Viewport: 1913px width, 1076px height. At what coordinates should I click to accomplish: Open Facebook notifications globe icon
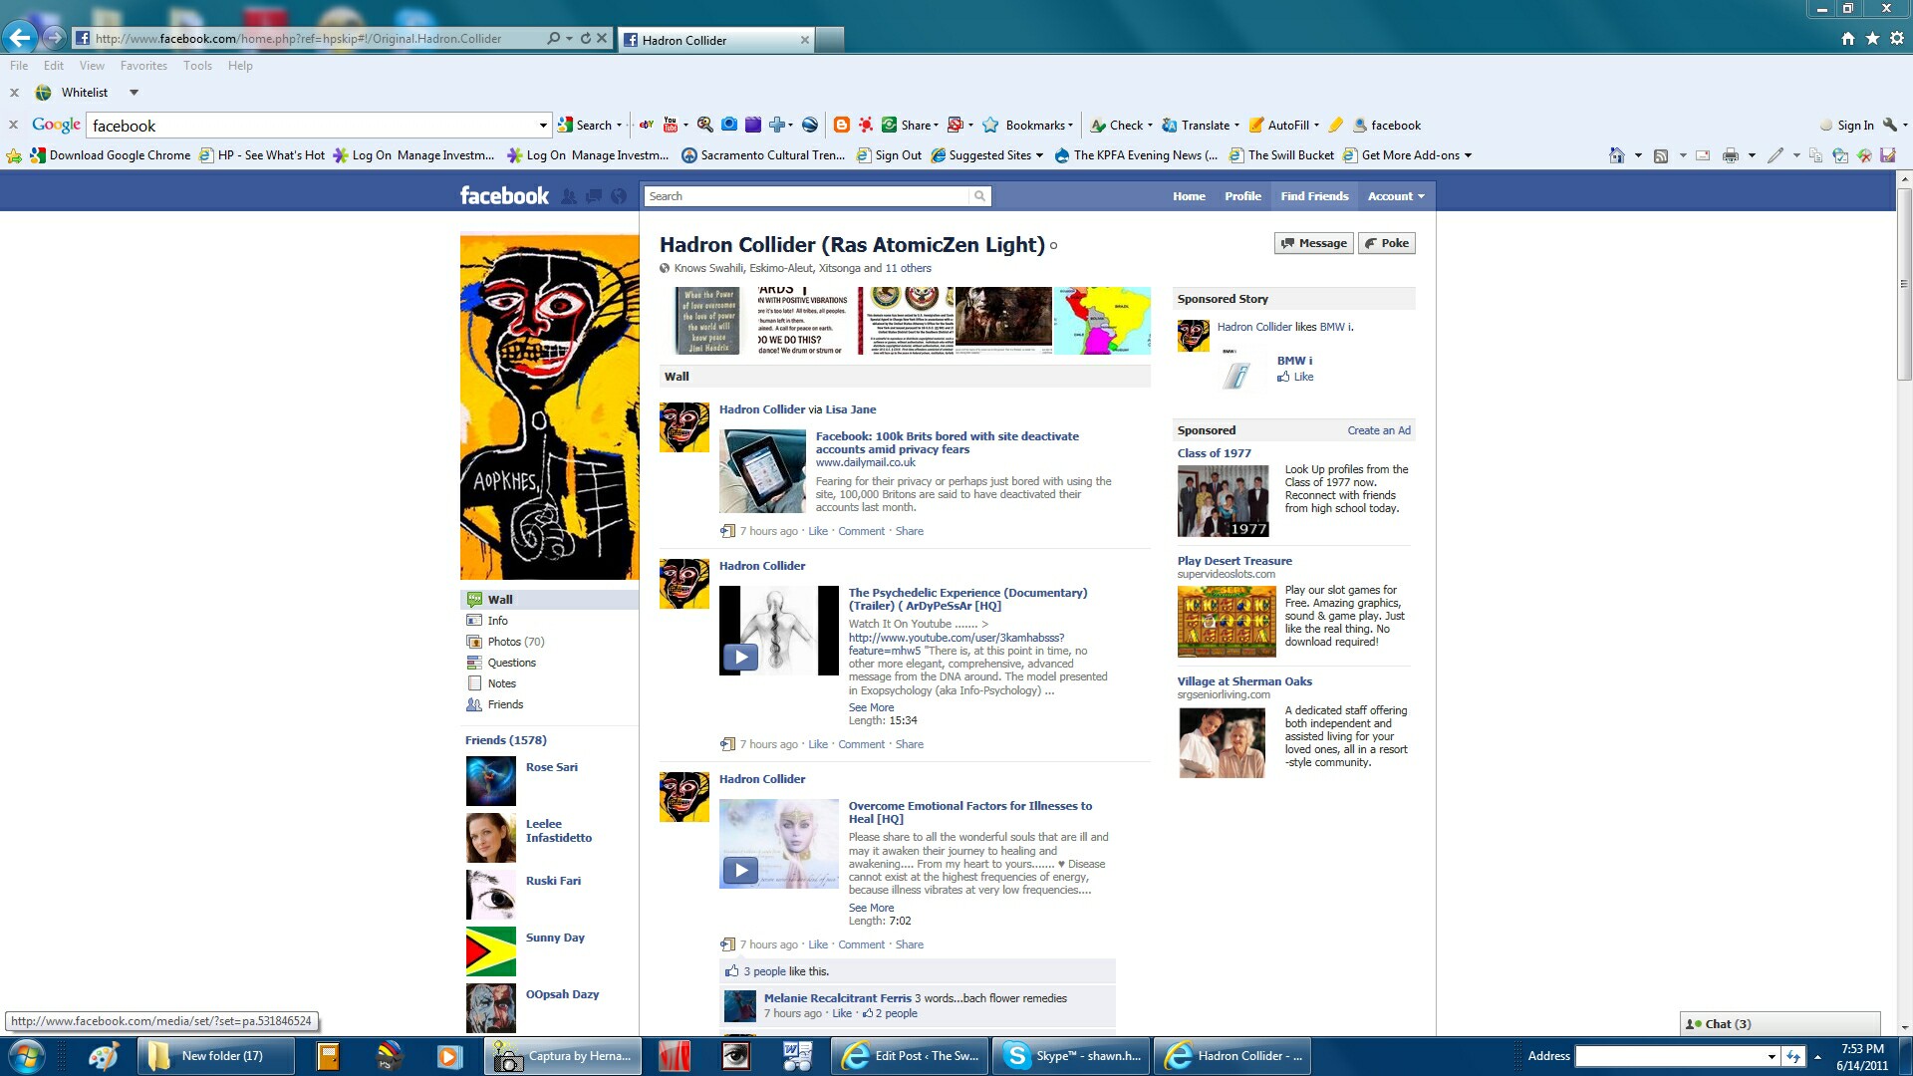pyautogui.click(x=619, y=196)
